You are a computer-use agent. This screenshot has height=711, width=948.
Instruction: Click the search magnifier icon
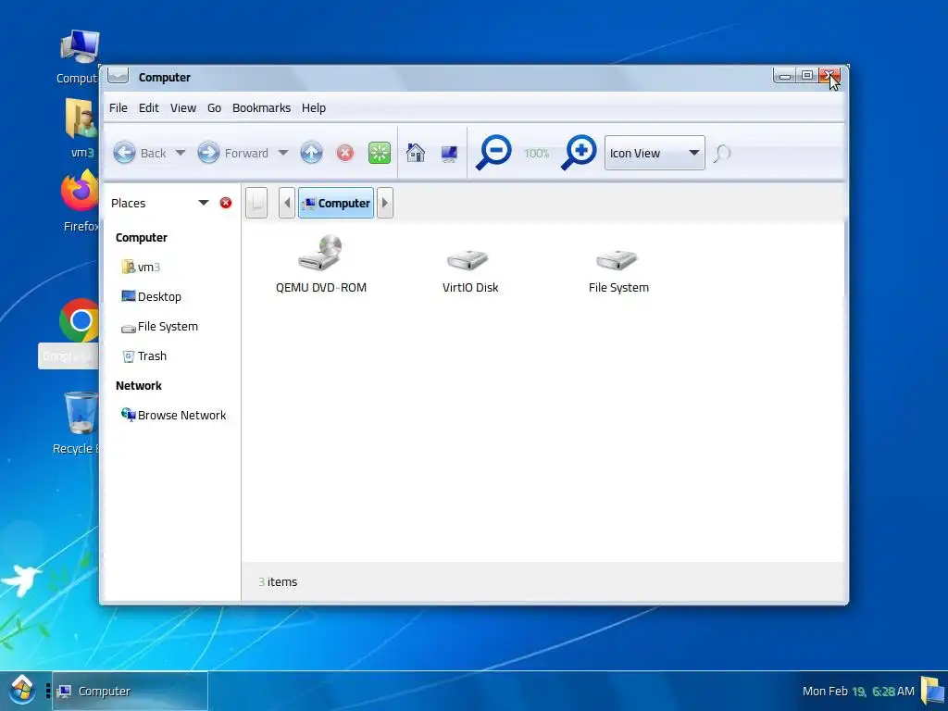click(721, 154)
